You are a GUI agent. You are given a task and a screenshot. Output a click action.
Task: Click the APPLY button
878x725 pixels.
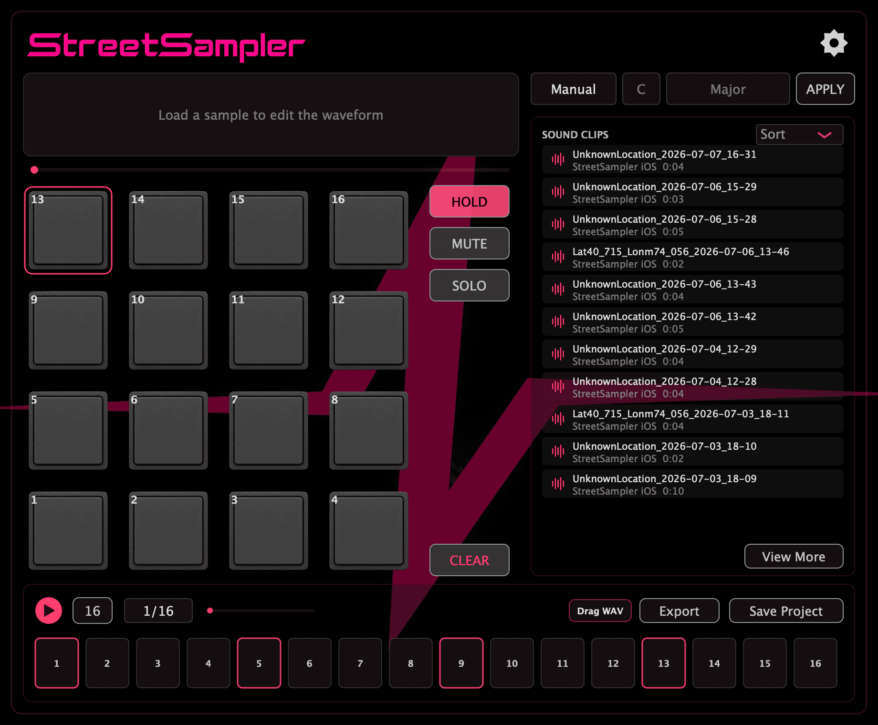tap(825, 89)
